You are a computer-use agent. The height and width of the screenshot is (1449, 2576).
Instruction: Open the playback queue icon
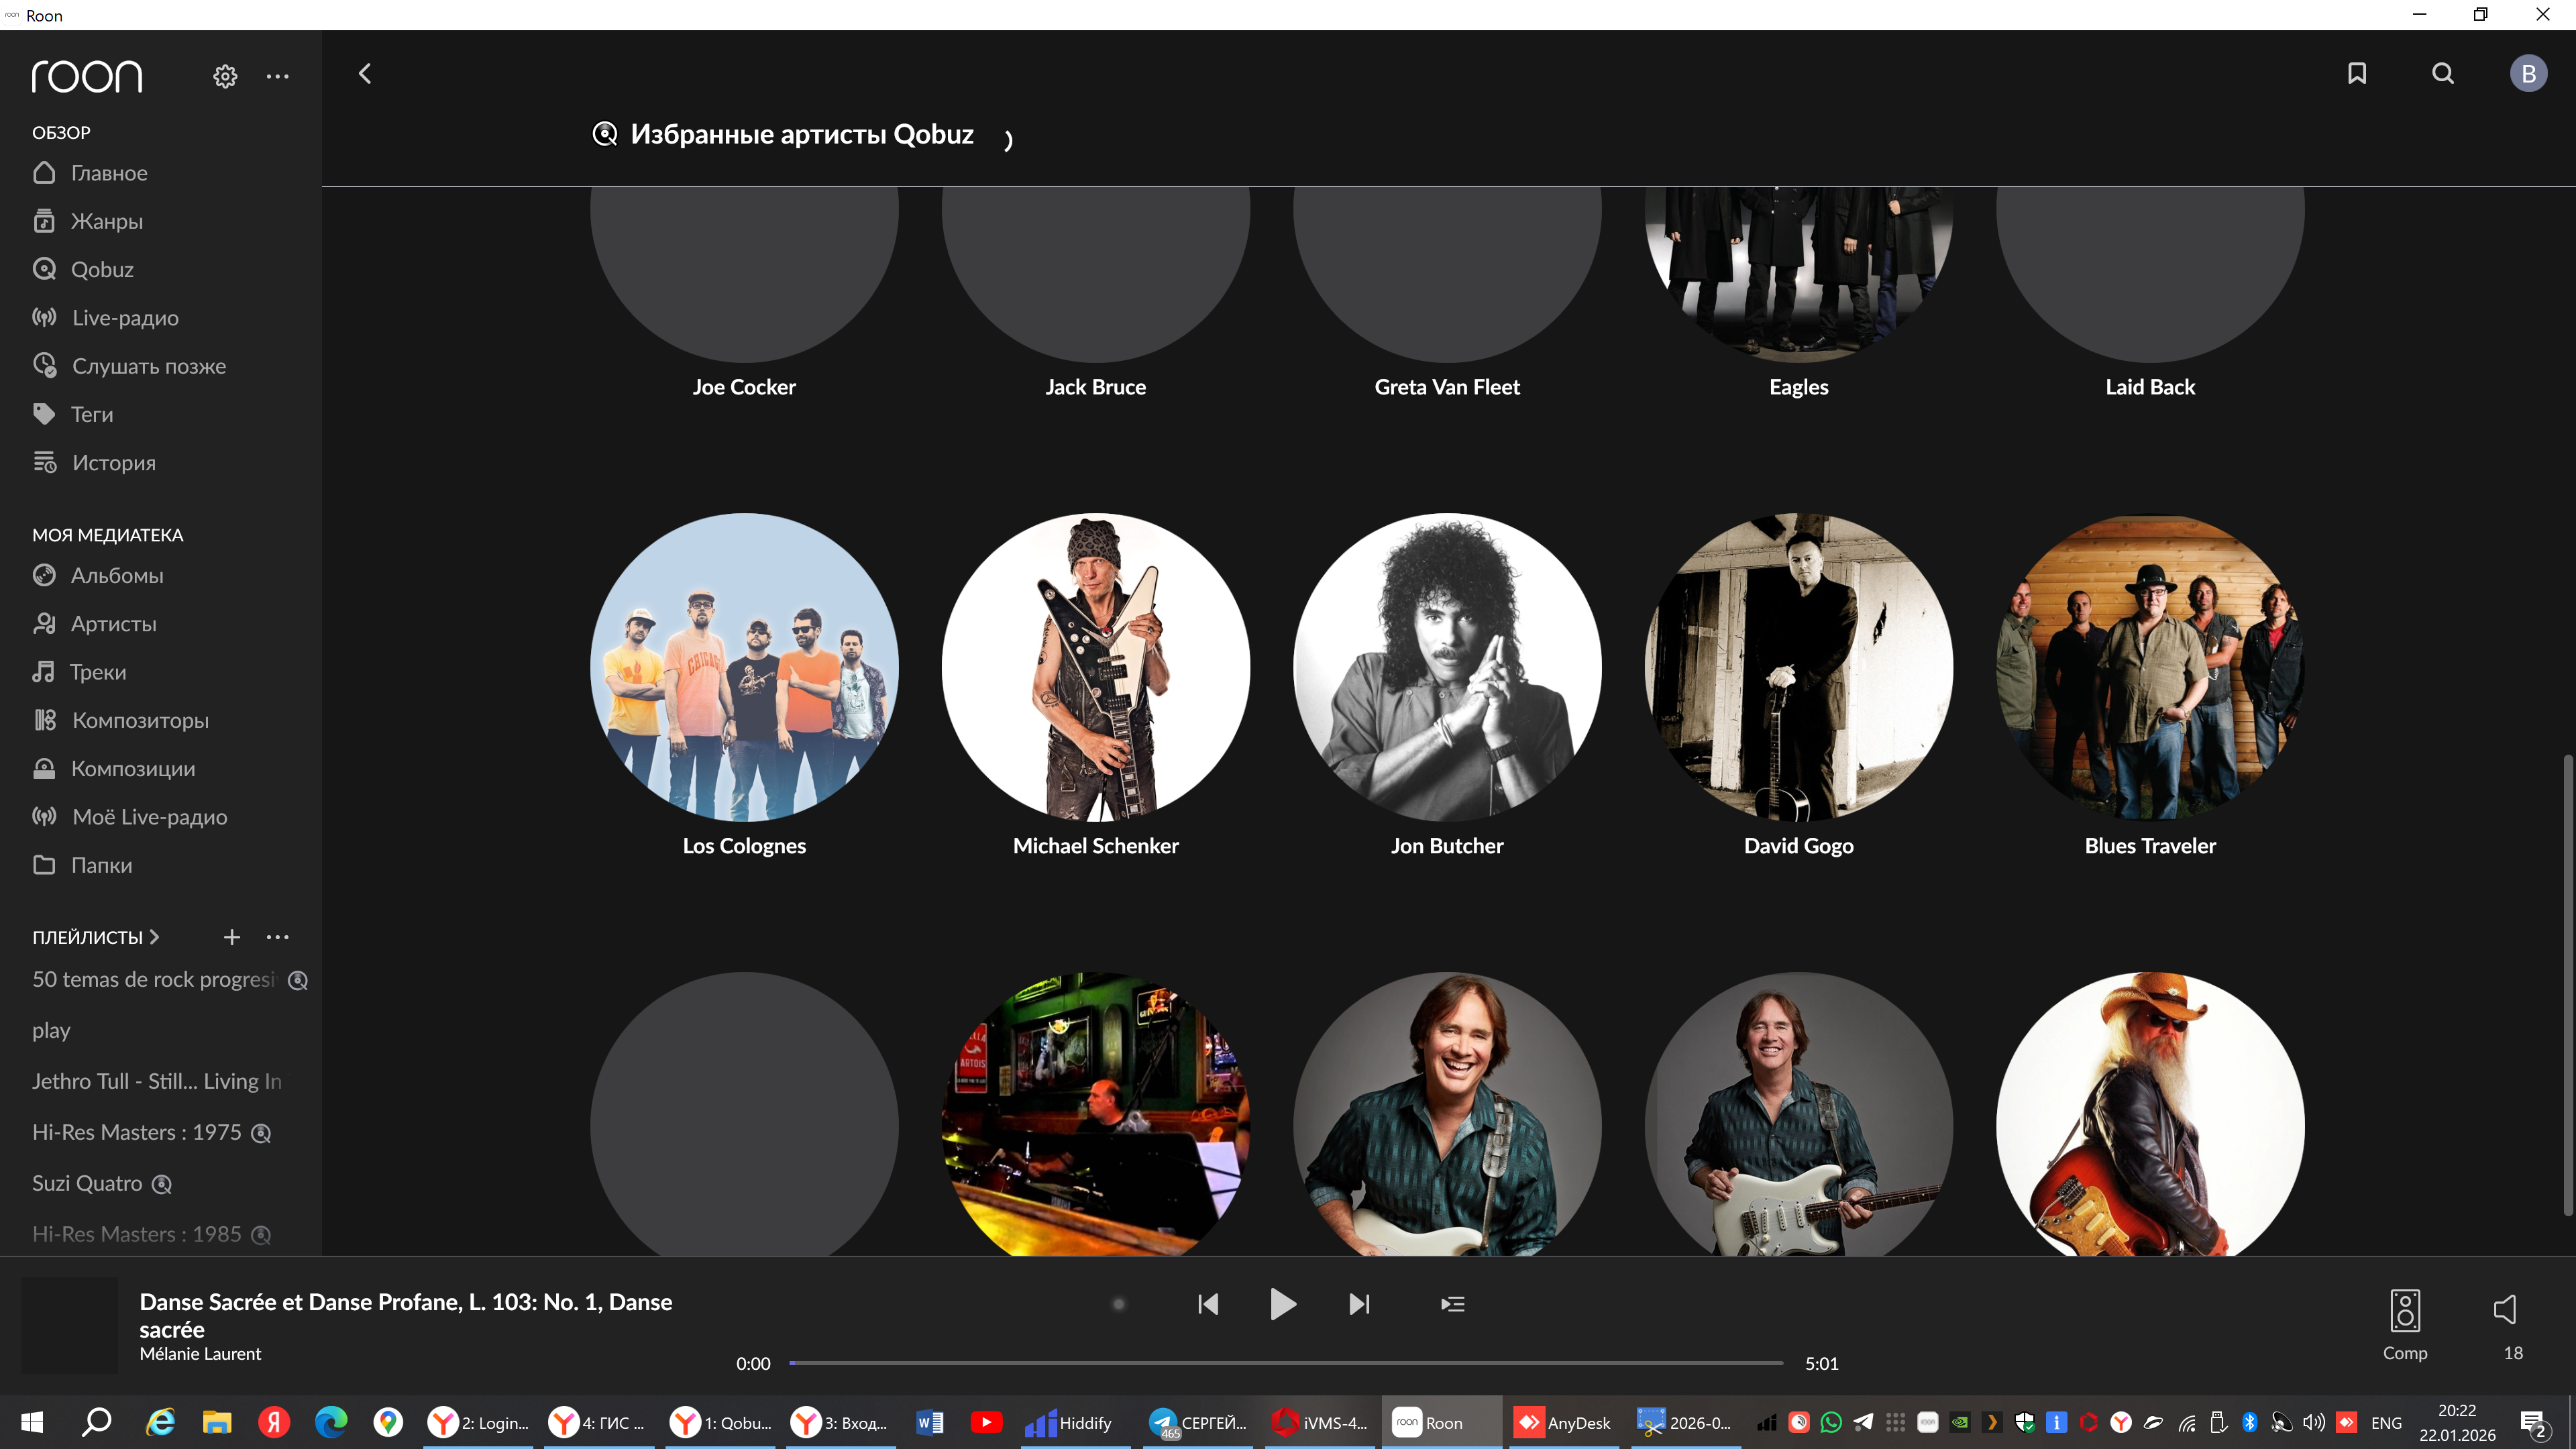click(x=1452, y=1304)
